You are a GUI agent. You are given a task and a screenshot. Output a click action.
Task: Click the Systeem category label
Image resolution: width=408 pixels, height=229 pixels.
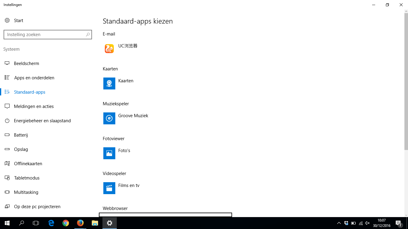coord(11,49)
